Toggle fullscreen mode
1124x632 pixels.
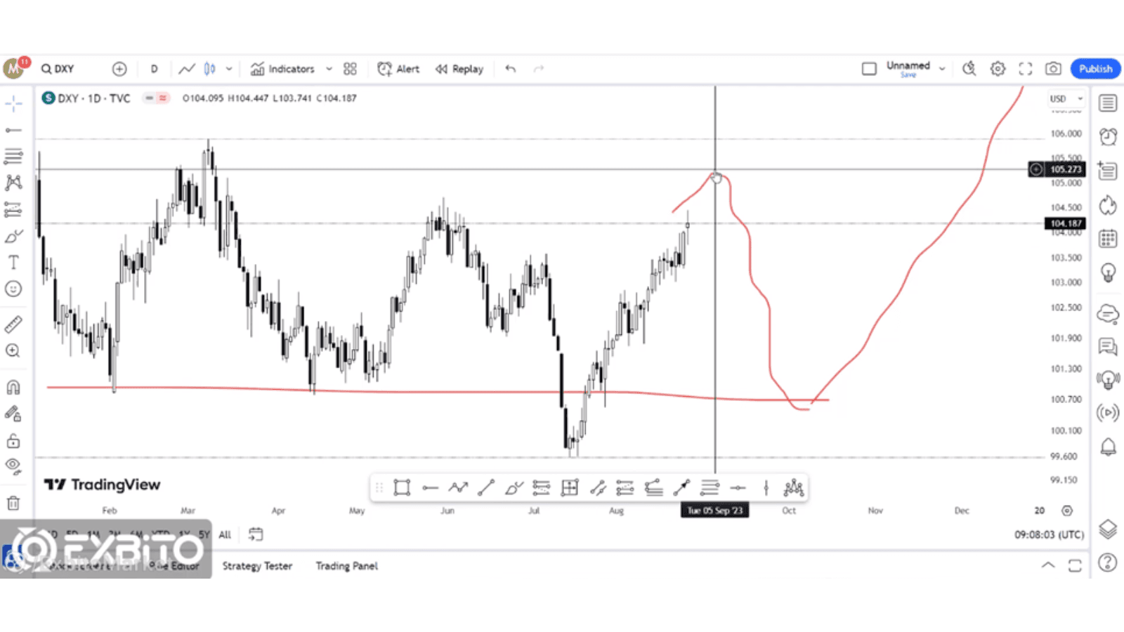coord(1026,69)
